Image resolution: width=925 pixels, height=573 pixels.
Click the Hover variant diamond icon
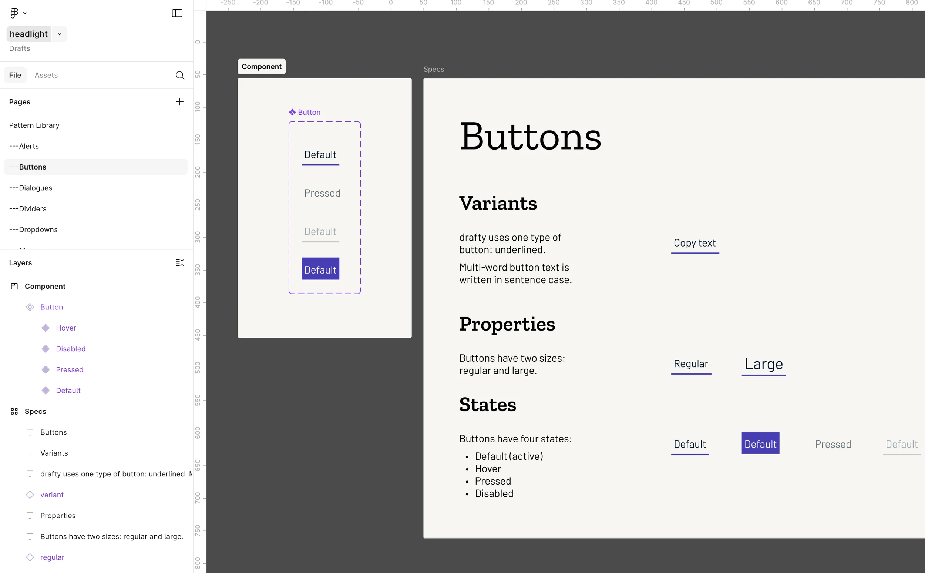pos(46,328)
